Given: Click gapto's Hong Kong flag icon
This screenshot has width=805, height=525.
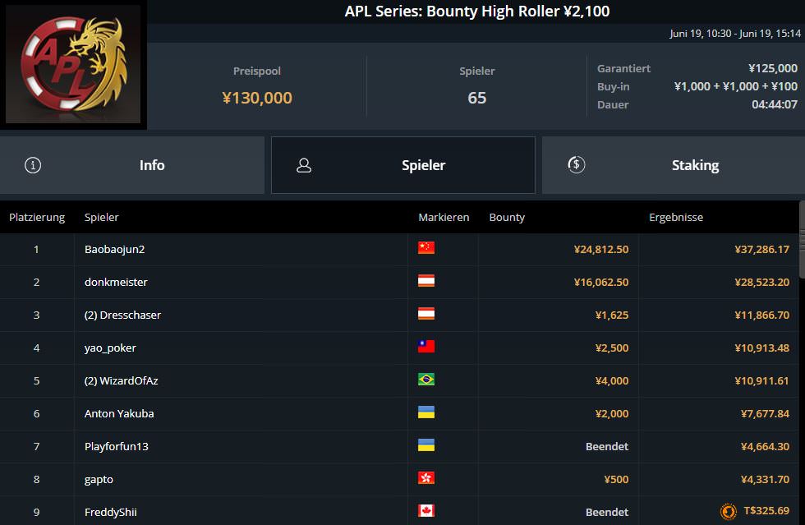Looking at the screenshot, I should click(x=426, y=478).
